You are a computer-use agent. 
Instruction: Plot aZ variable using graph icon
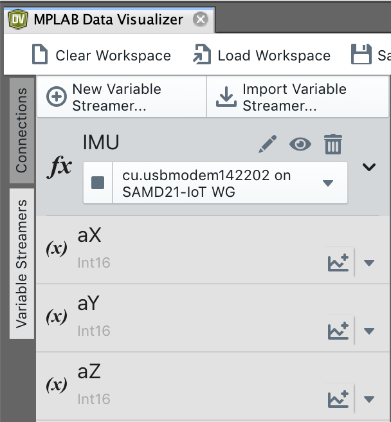click(x=338, y=398)
